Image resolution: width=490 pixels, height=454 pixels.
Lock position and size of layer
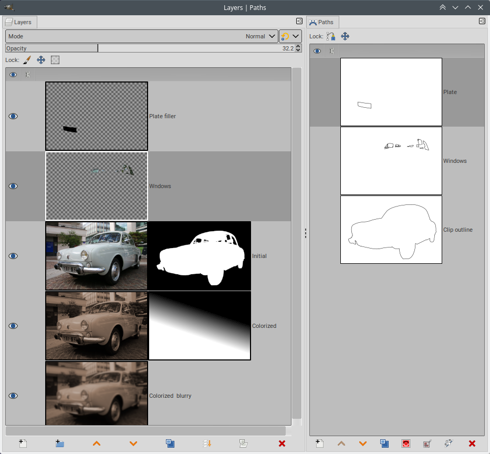[x=41, y=60]
